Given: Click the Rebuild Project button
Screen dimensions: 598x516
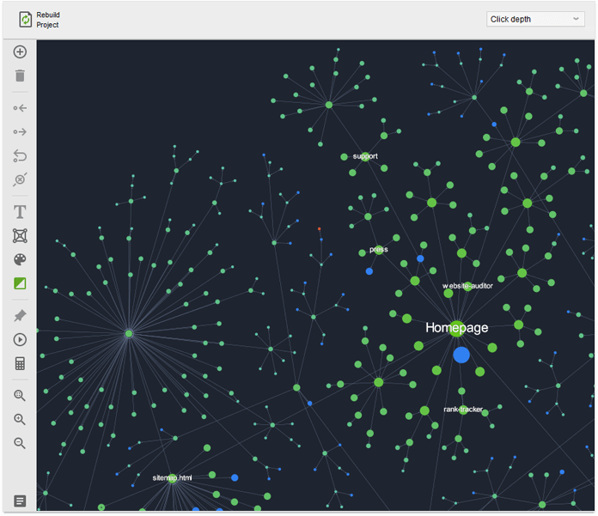Looking at the screenshot, I should click(40, 20).
